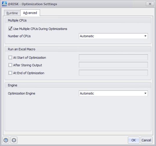Select the Number of CPUs Automatic combo box
Viewport: 156px width, 146px height.
point(113,36)
